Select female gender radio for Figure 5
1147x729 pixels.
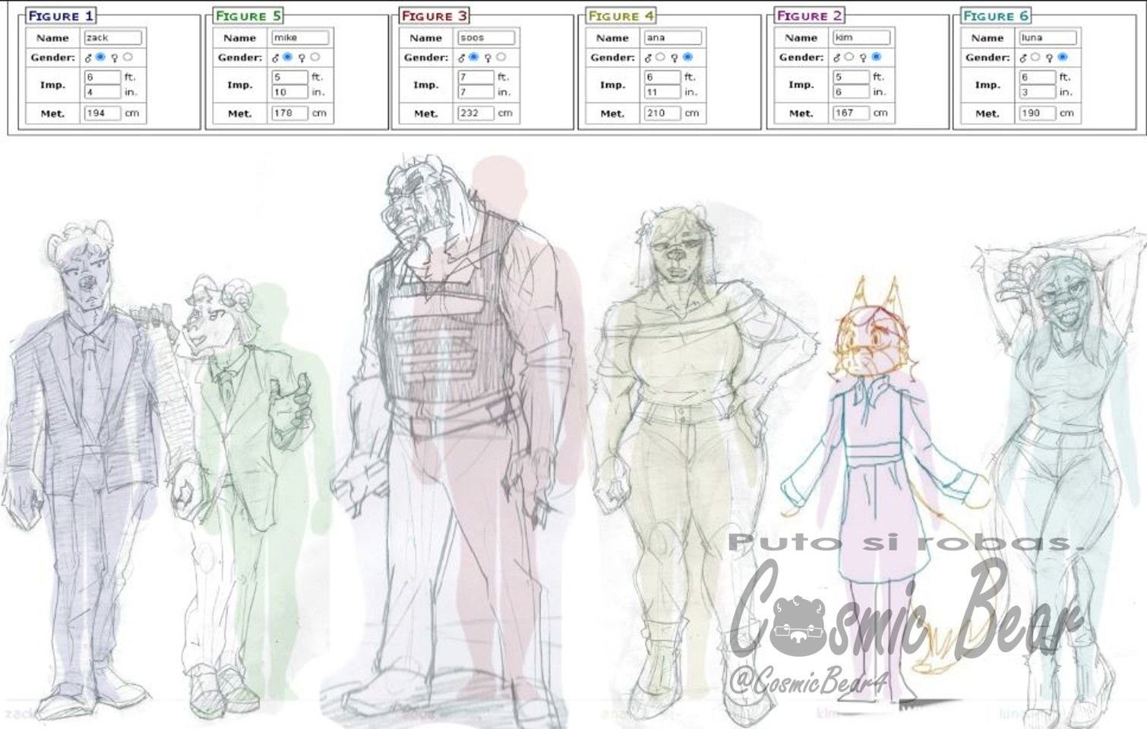tap(315, 57)
